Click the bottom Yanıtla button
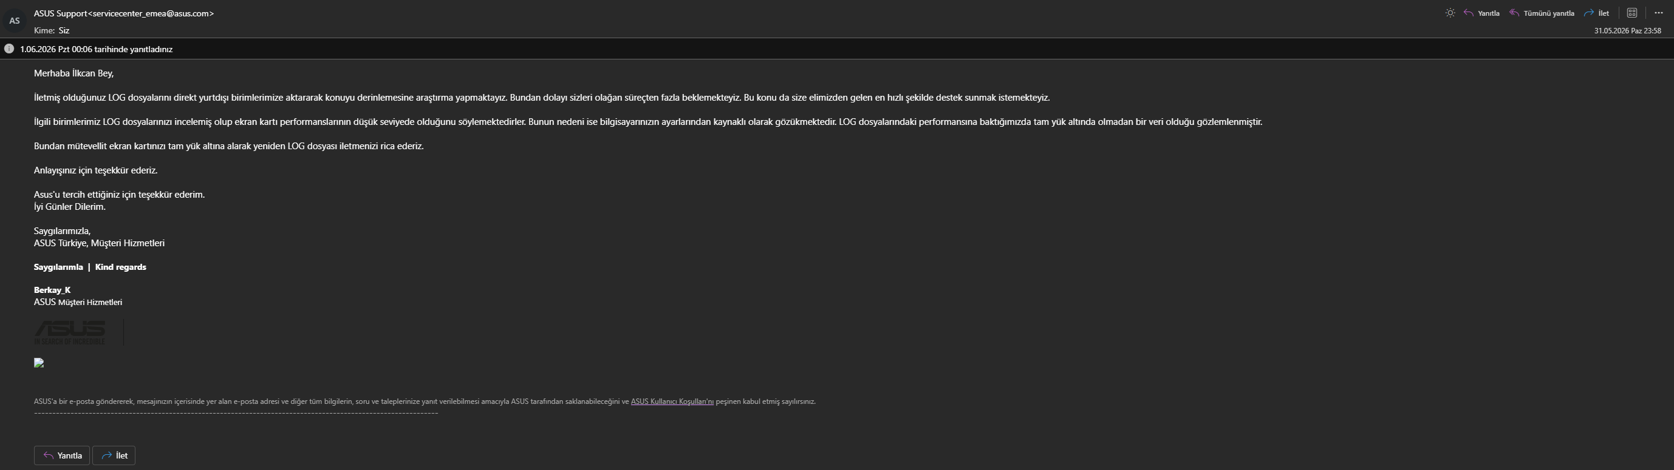Image resolution: width=1674 pixels, height=470 pixels. 62,455
